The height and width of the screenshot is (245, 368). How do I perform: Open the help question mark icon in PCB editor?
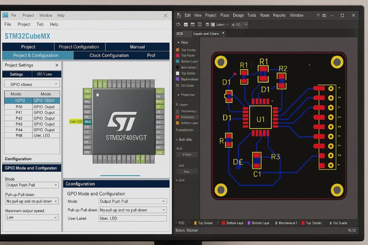coord(318,15)
